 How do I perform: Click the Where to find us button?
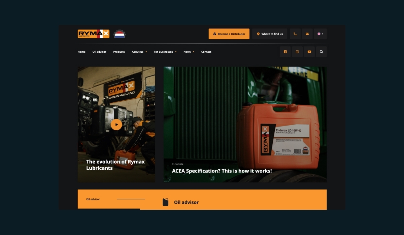click(270, 34)
